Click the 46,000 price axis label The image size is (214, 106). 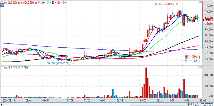[x=209, y=48]
